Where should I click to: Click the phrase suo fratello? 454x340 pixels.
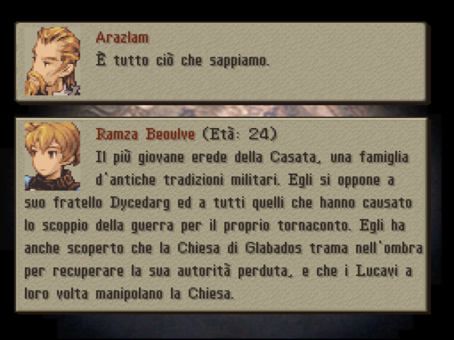(64, 203)
